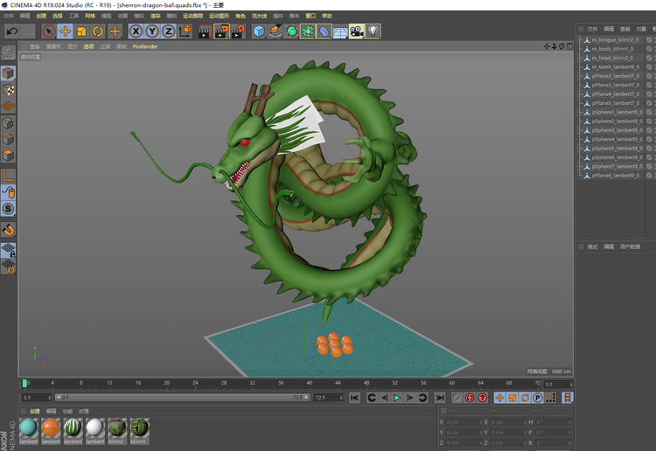This screenshot has height=451, width=656.
Task: Click frame 24 on timeline ruler
Action: coord(195,384)
